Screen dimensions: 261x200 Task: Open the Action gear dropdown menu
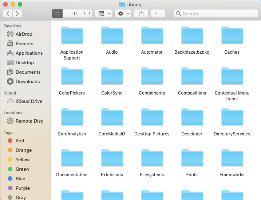[x=123, y=14]
